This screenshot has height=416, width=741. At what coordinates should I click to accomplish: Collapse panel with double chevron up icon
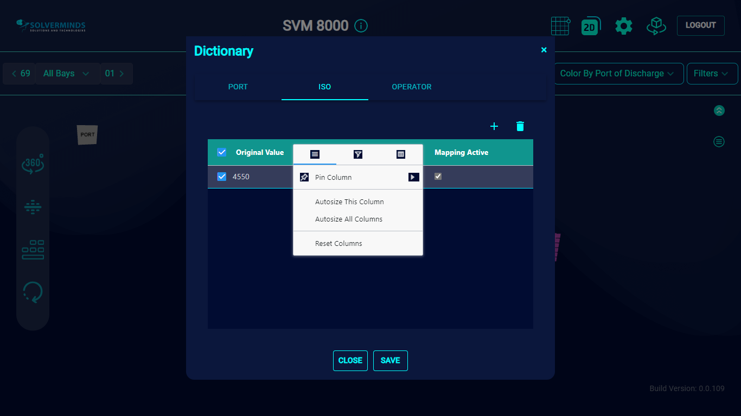(x=719, y=110)
